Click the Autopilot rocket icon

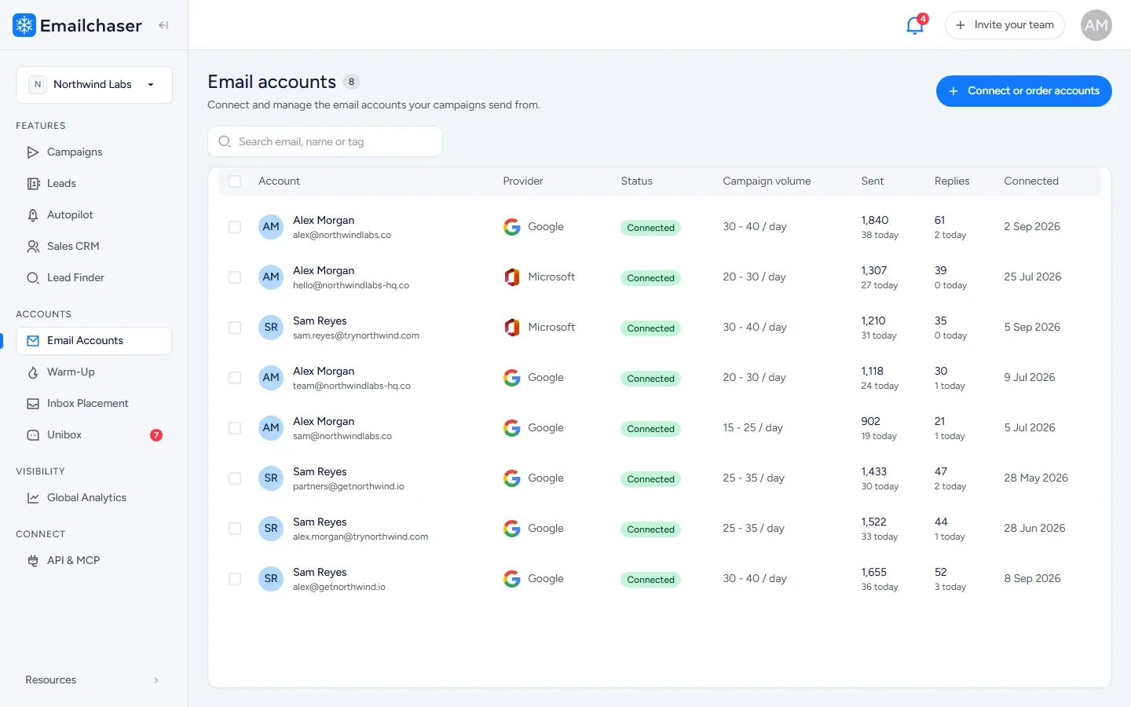point(33,215)
